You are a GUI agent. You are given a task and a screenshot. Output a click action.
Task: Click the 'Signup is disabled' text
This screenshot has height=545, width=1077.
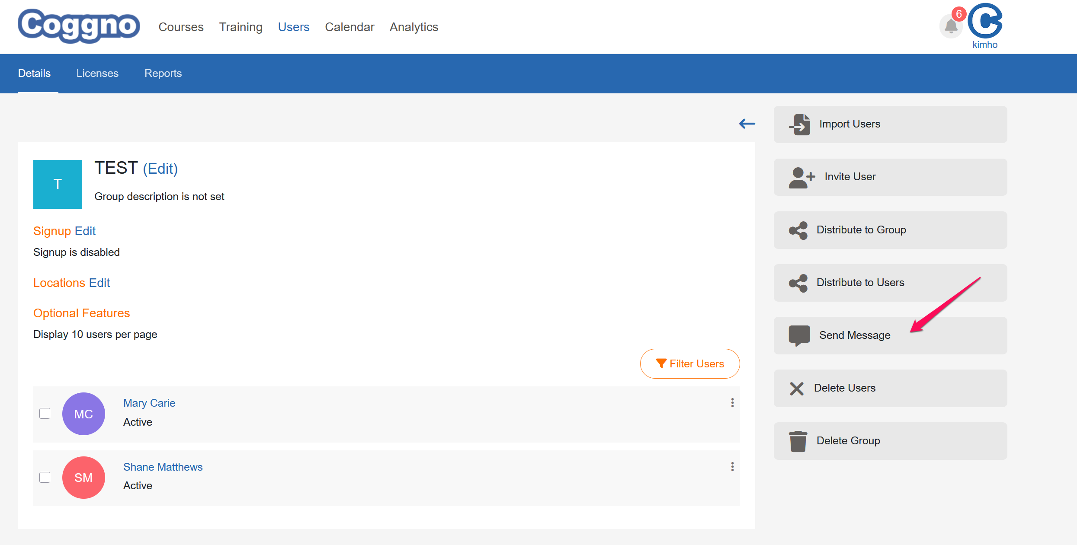pos(77,252)
